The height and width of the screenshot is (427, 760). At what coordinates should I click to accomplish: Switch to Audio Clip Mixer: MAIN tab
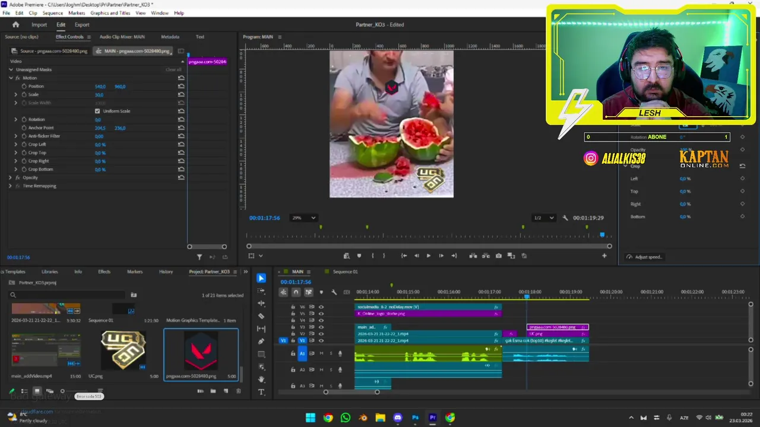122,37
